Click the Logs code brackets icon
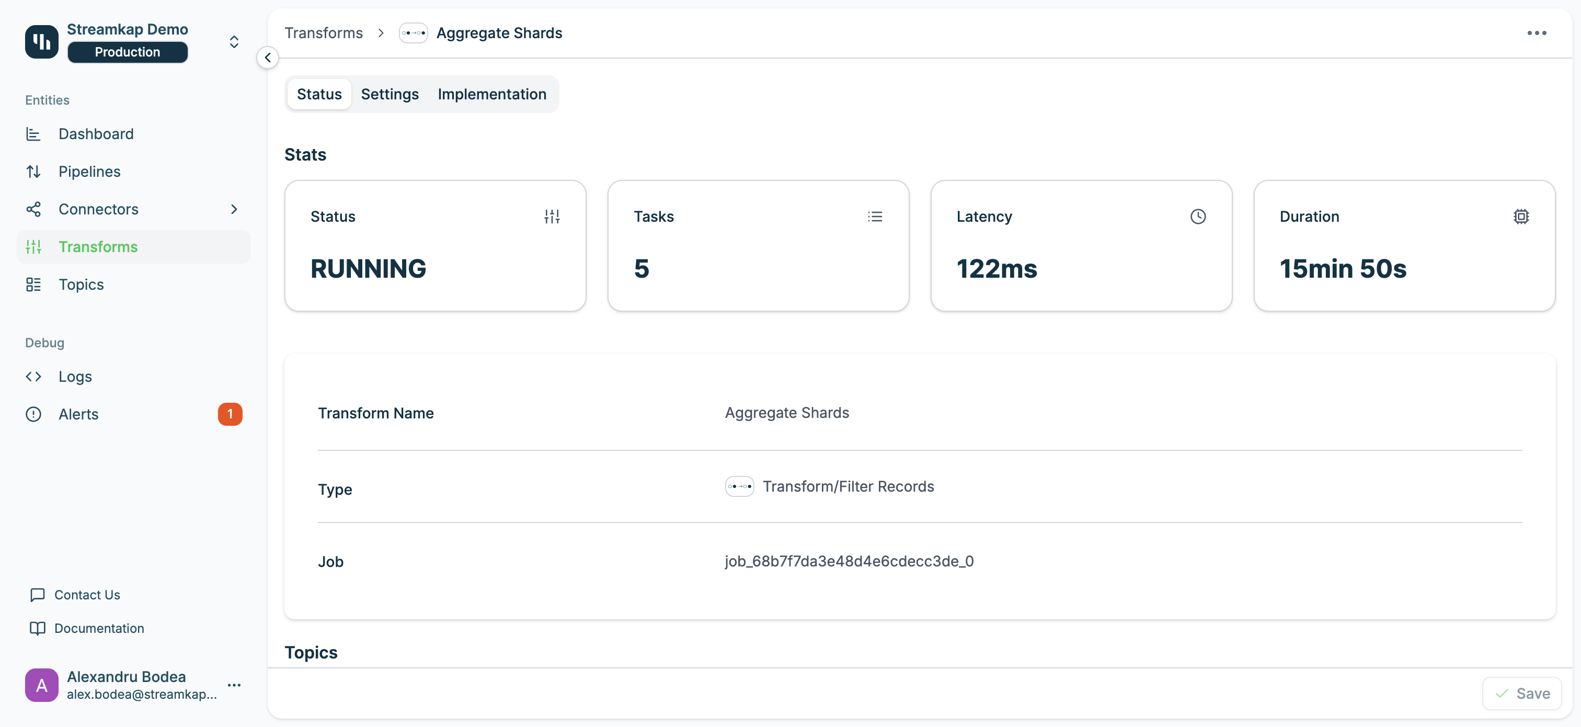The width and height of the screenshot is (1581, 727). (33, 377)
